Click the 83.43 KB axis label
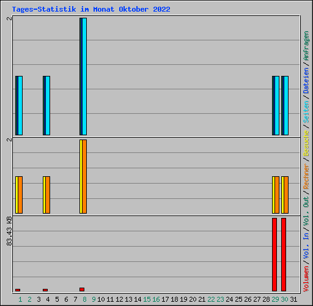Image resolution: width=313 pixels, height=306 pixels. tap(9, 231)
